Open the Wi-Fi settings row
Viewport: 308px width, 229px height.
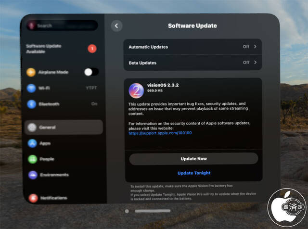pyautogui.click(x=63, y=88)
